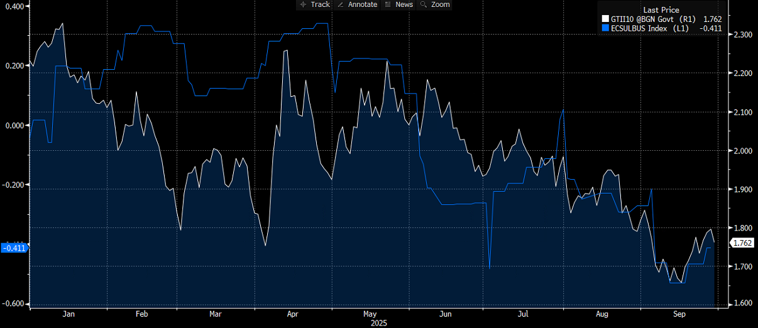Click the Jan label on the time axis
The width and height of the screenshot is (758, 328).
point(69,314)
